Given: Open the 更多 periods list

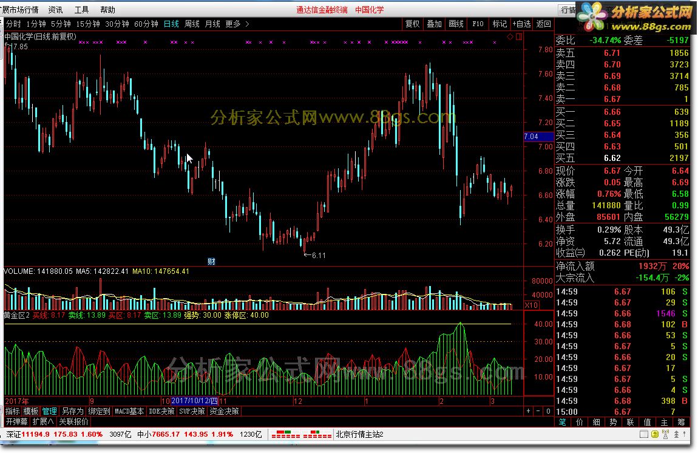Looking at the screenshot, I should click(233, 24).
